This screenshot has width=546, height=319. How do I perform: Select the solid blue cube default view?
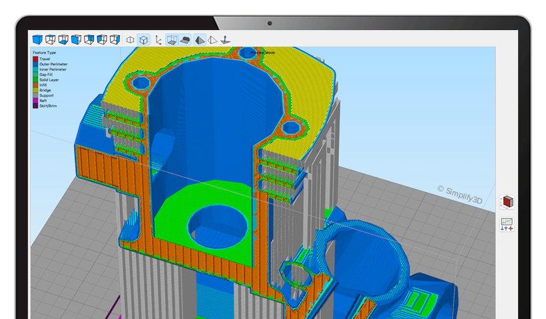(38, 39)
